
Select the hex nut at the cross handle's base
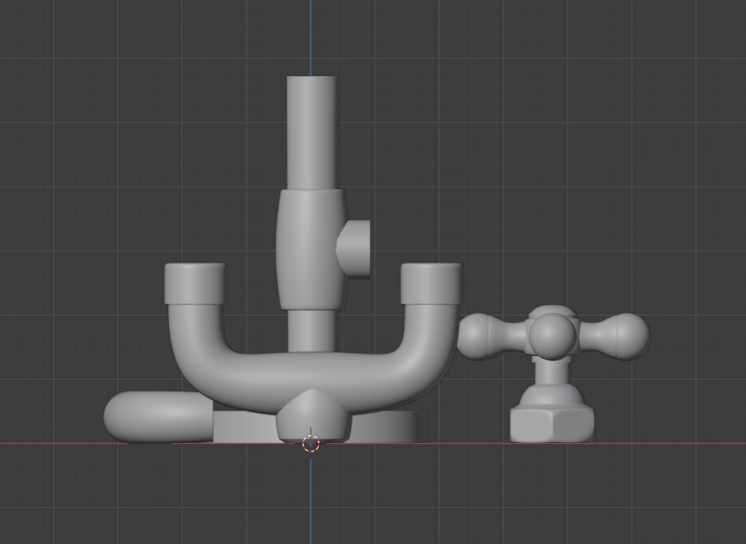551,424
